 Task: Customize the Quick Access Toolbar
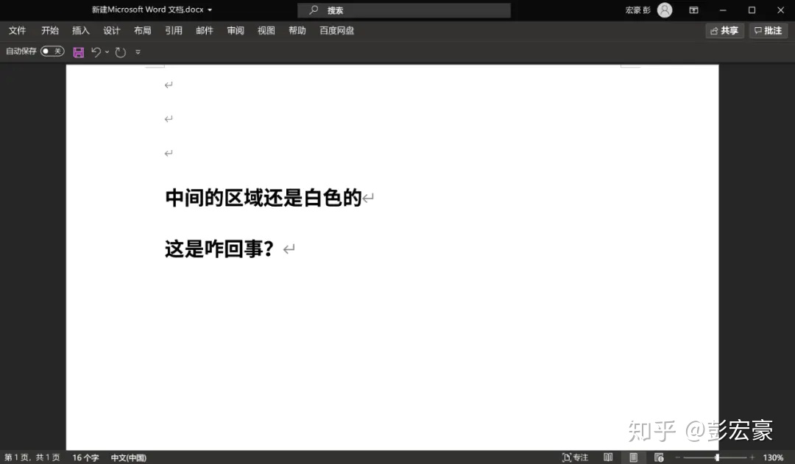(x=138, y=51)
